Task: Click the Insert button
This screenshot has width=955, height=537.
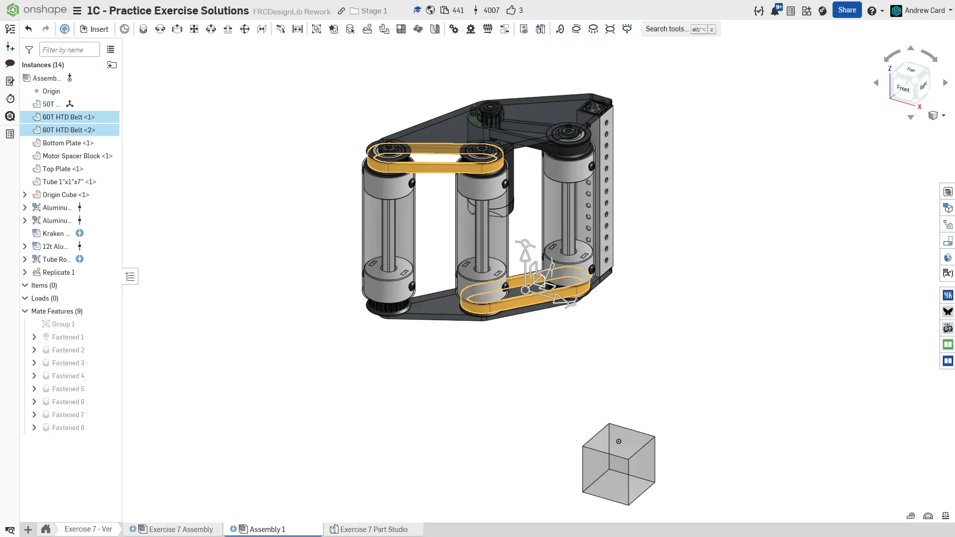Action: 94,29
